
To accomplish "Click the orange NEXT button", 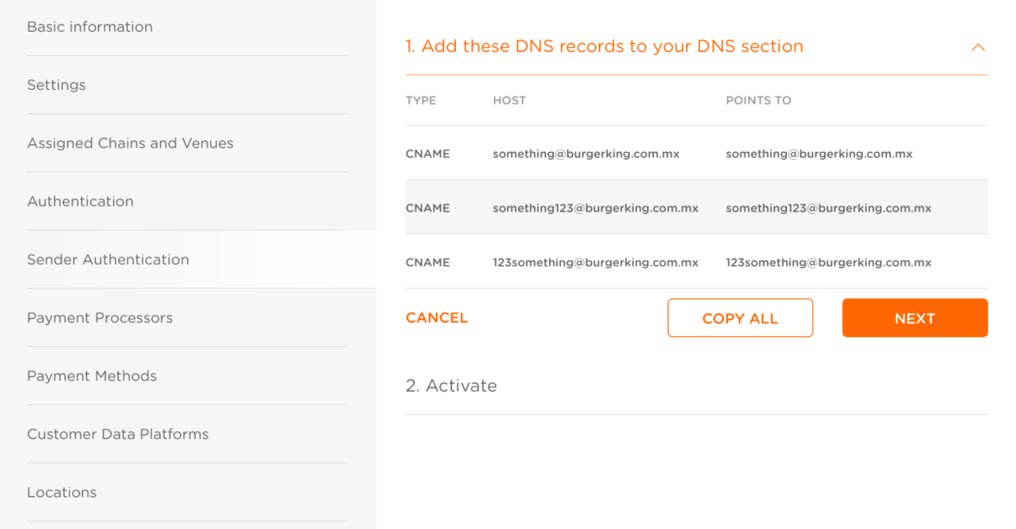I will tap(915, 318).
